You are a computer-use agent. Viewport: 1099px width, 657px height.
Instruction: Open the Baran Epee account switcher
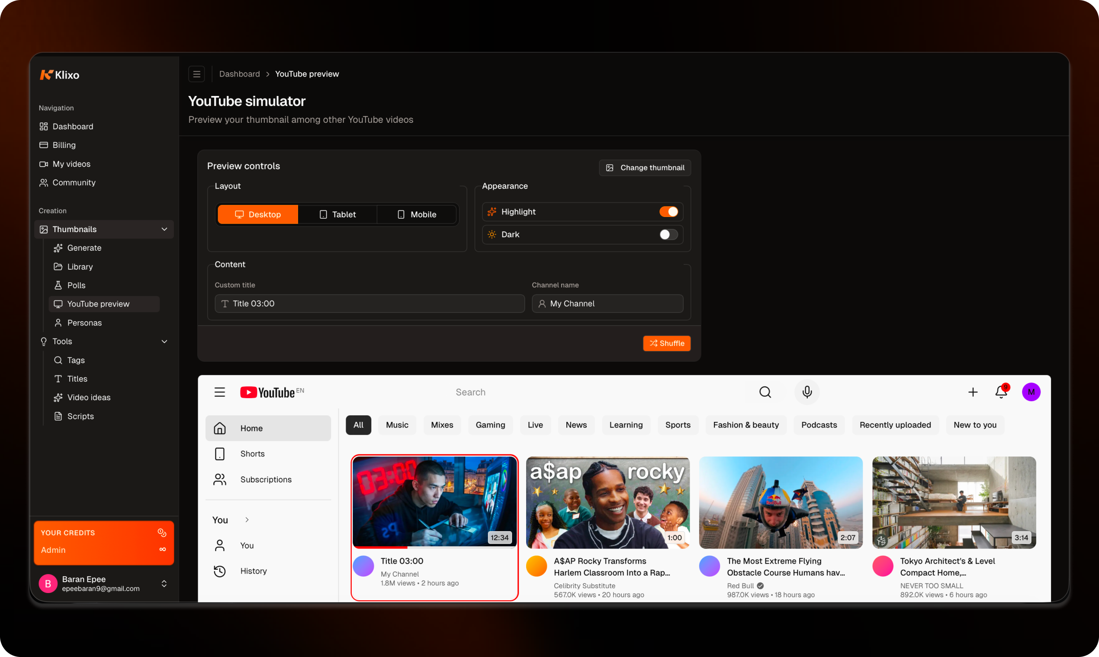pos(164,584)
